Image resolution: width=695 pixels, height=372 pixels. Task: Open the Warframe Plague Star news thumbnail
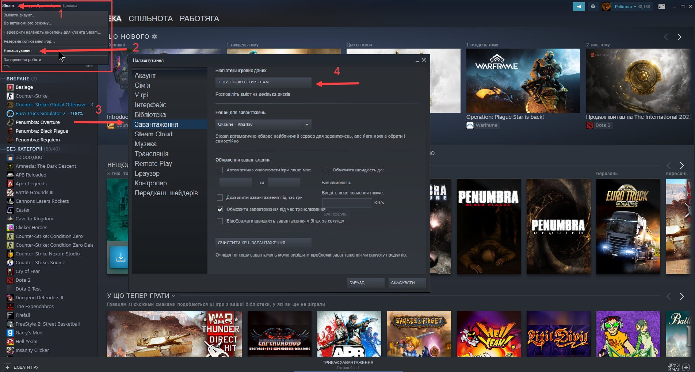click(523, 80)
